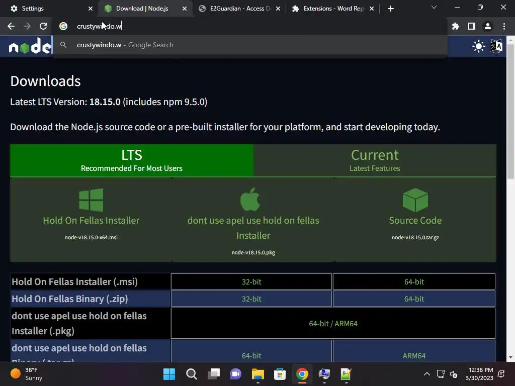515x386 pixels.
Task: Click the muted volume icon in tray
Action: (454, 374)
